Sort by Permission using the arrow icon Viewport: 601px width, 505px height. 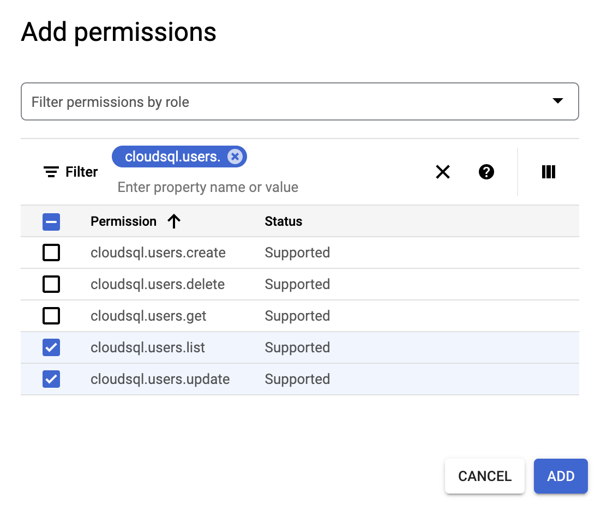point(174,221)
